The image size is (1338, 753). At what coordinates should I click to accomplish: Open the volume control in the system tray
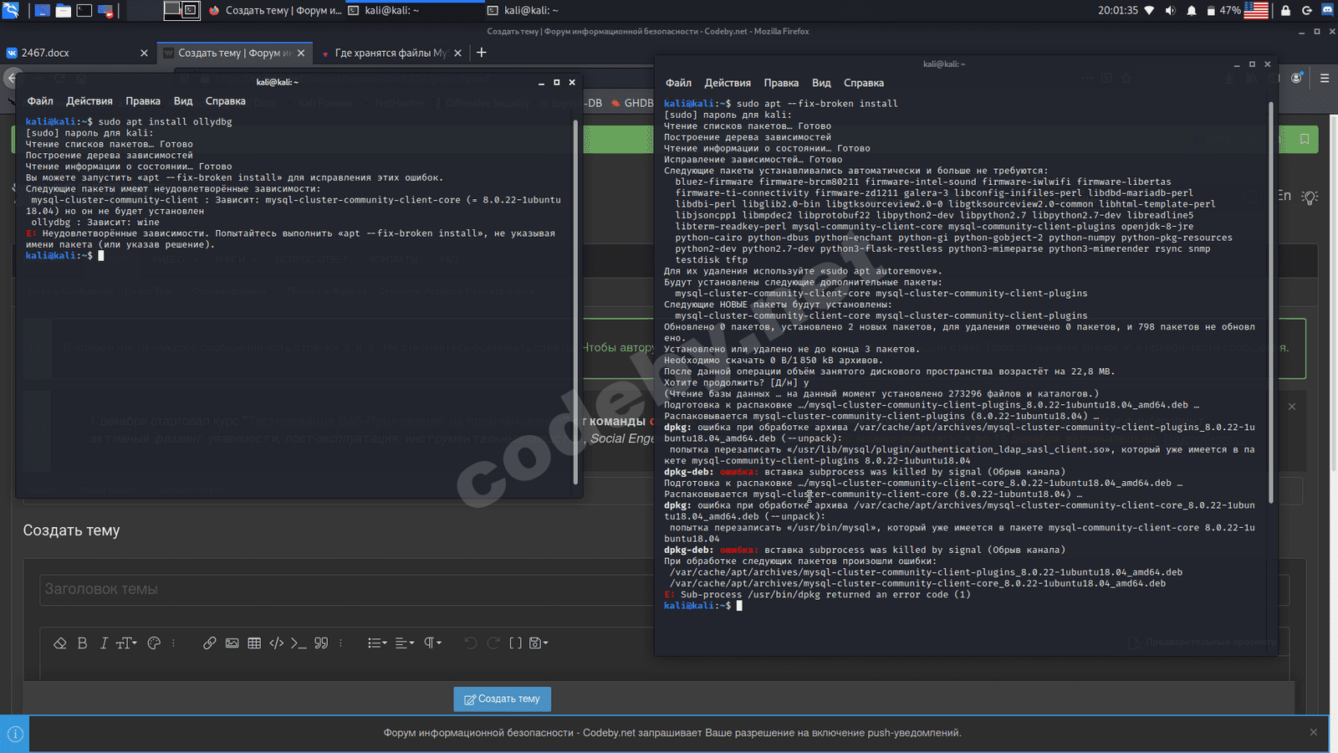click(x=1170, y=11)
